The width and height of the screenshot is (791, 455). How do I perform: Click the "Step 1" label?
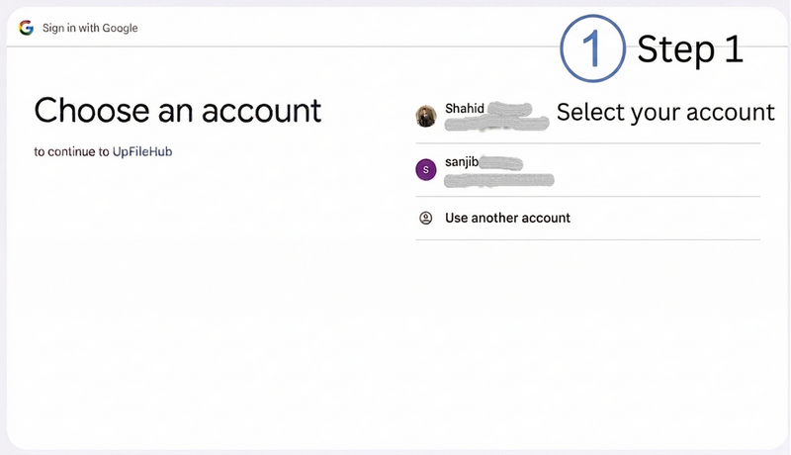click(x=689, y=48)
